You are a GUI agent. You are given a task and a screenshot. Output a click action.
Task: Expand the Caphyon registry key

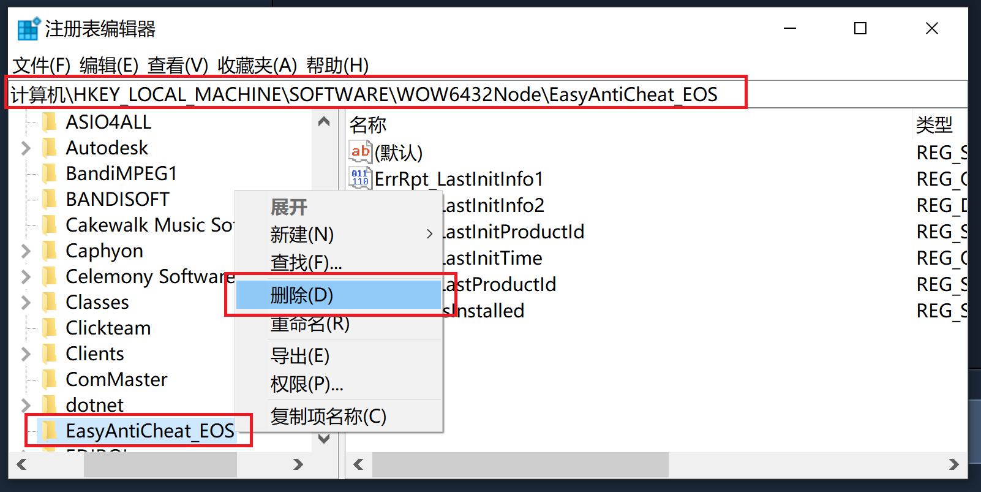click(x=26, y=251)
